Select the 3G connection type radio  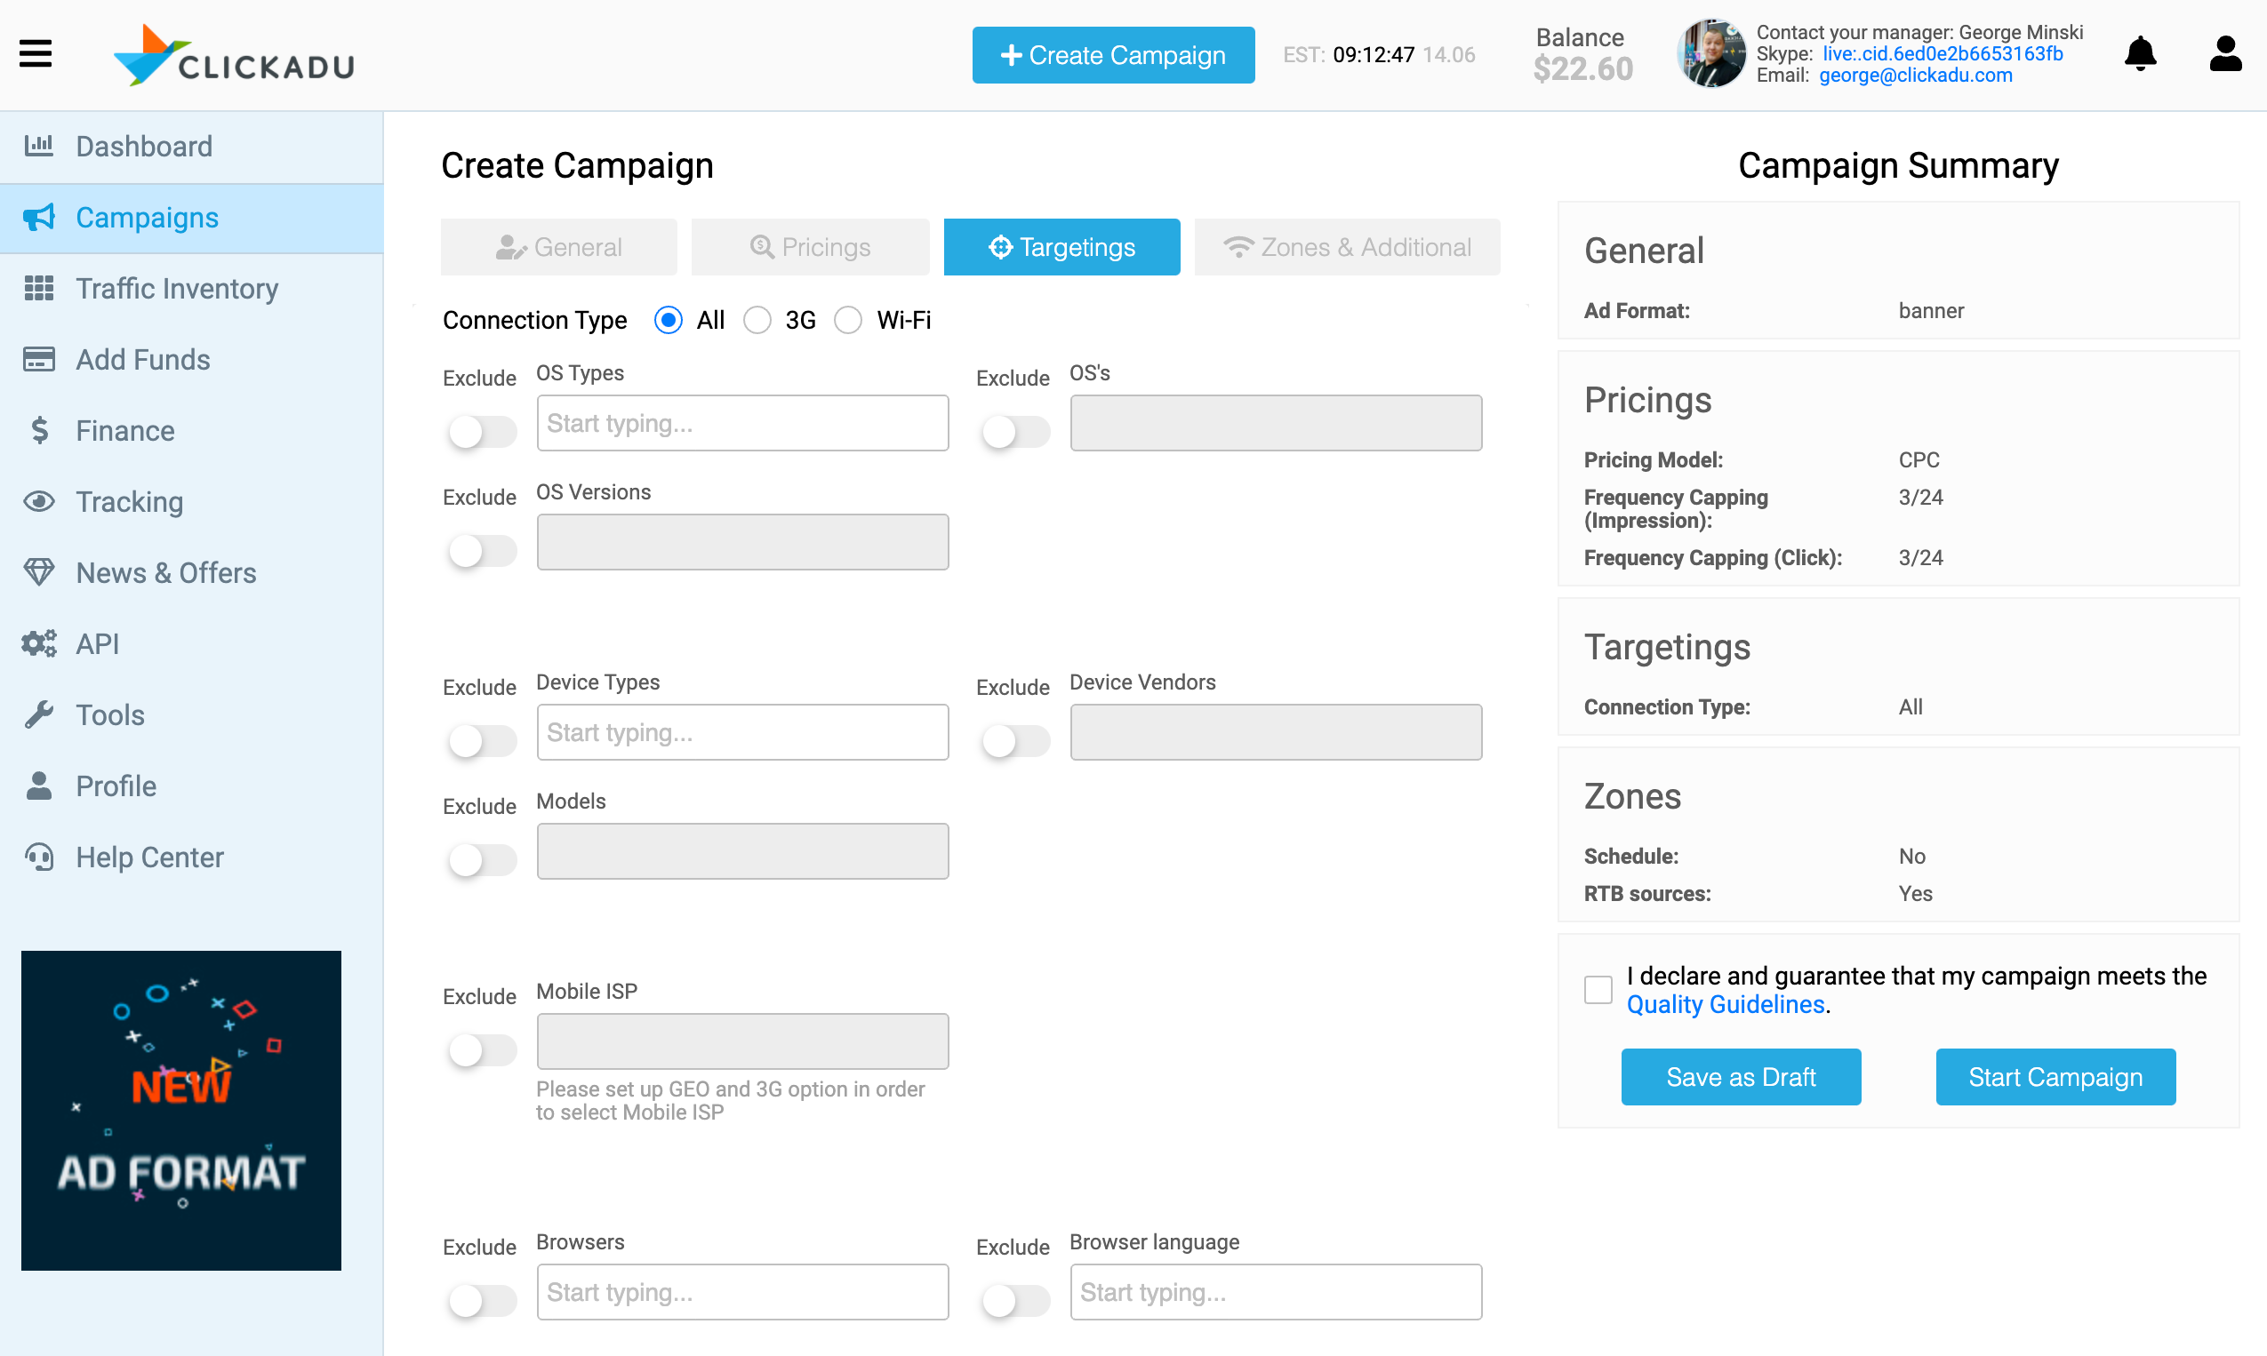(x=757, y=320)
